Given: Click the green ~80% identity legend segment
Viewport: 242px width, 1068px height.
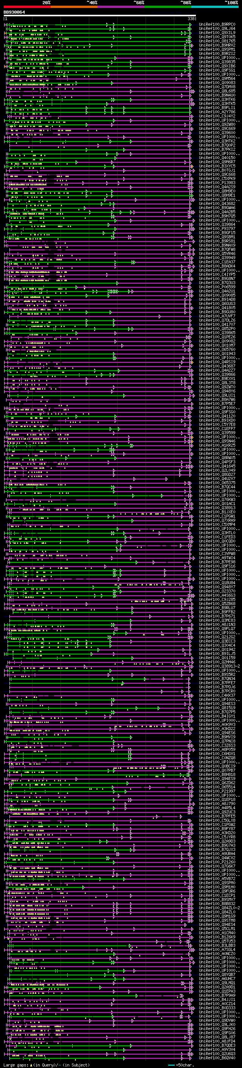Looking at the screenshot, I should click(168, 7).
